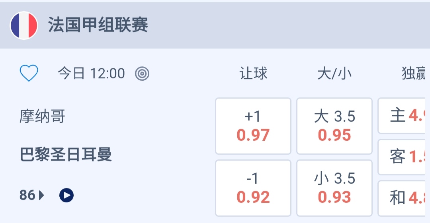
Task: Pick under 小 3.5 at 0.93
Action: 334,188
